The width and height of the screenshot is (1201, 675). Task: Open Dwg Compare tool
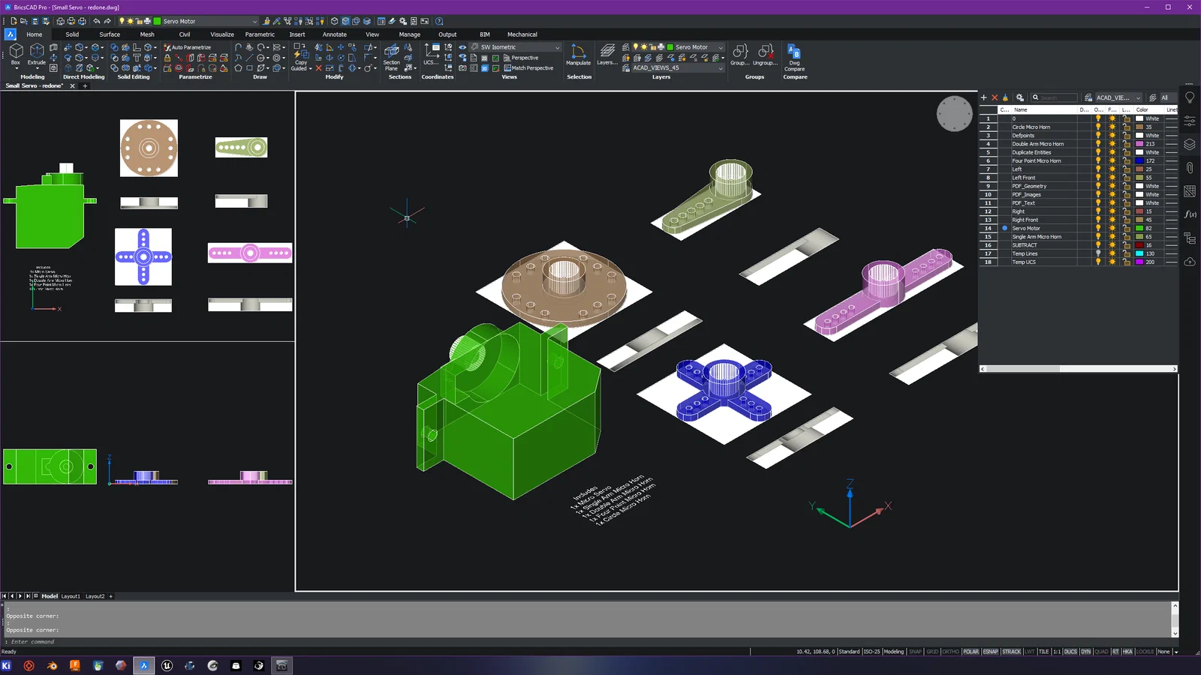794,57
